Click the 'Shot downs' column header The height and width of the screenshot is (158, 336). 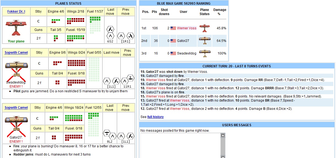tap(164, 12)
